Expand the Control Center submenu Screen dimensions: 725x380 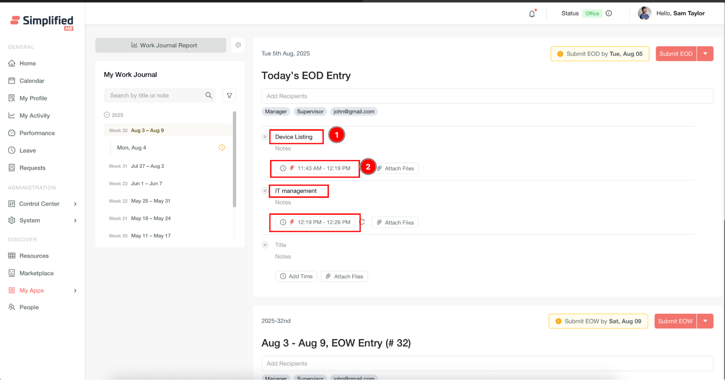point(75,204)
